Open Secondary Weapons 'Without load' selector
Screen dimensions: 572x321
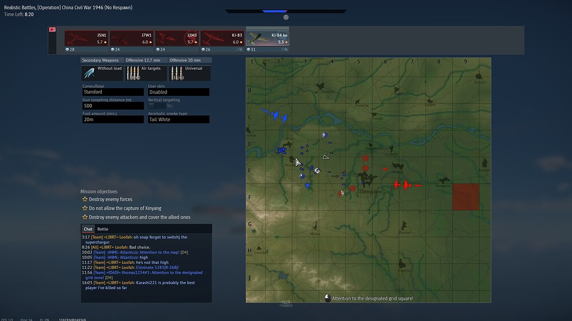point(102,73)
